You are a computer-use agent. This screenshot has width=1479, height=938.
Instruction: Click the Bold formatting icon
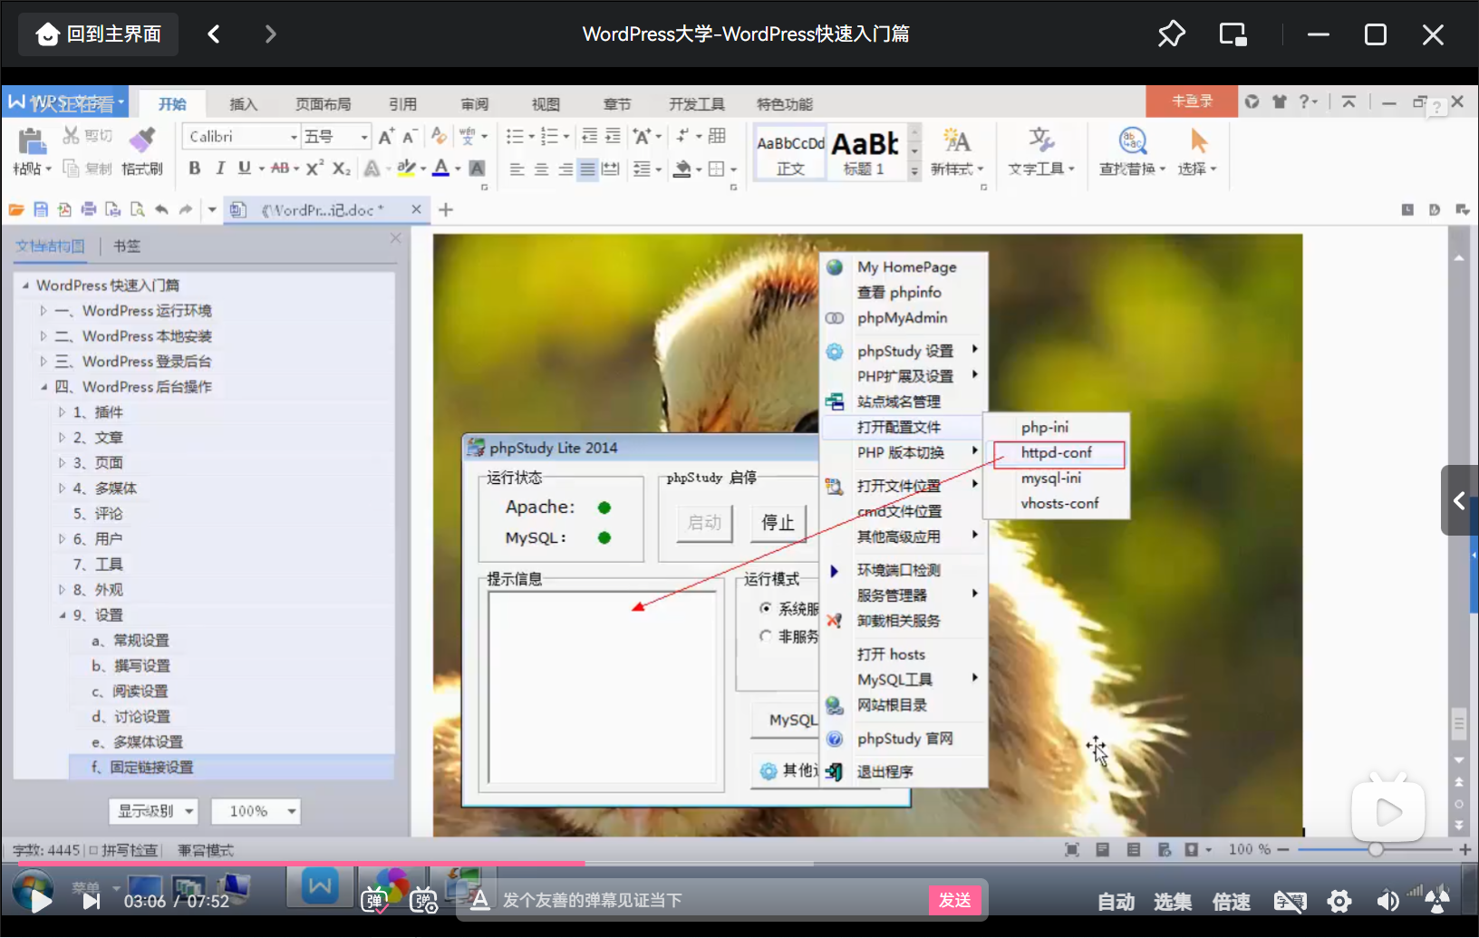click(194, 169)
